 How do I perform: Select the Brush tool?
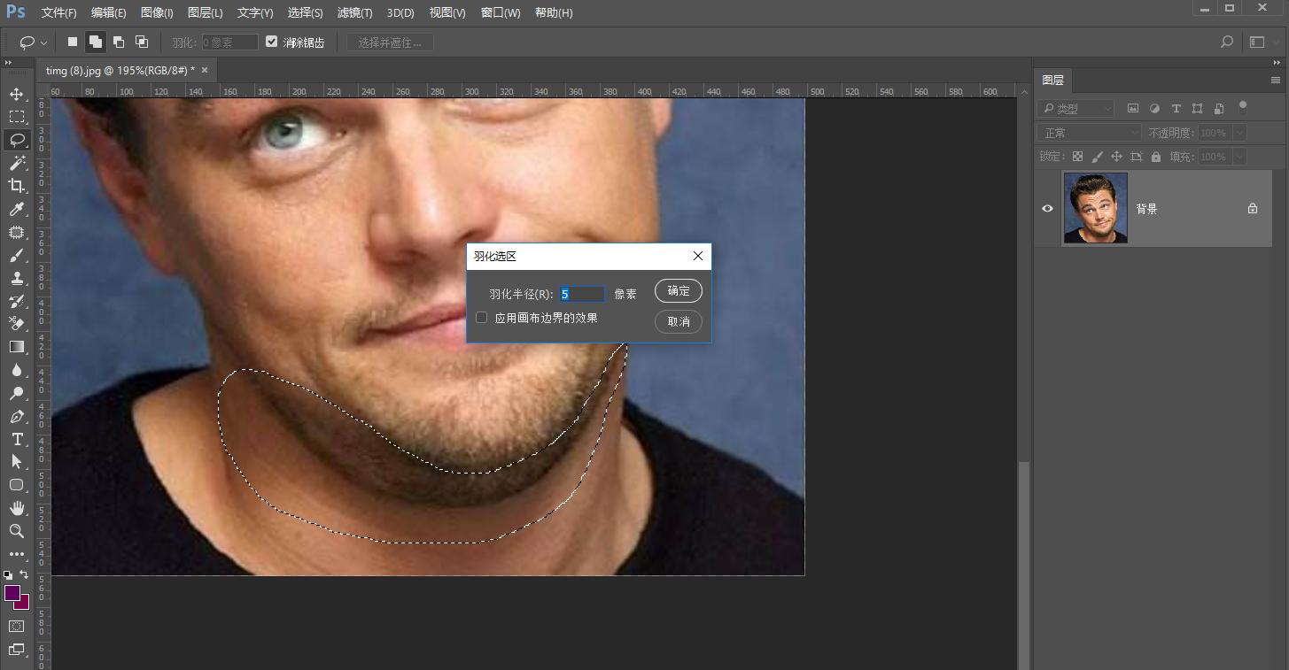17,256
